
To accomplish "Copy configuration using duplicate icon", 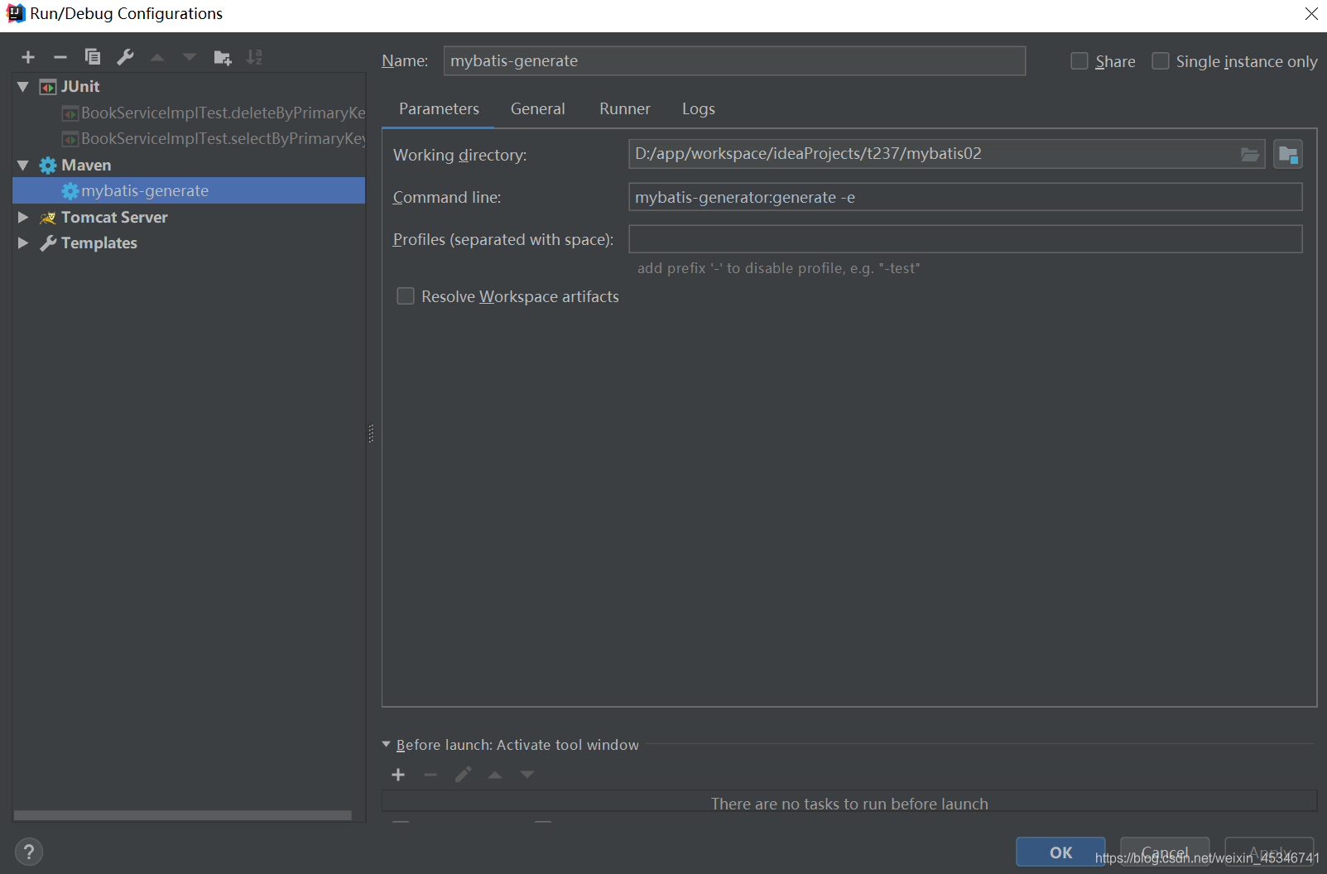I will pos(93,57).
